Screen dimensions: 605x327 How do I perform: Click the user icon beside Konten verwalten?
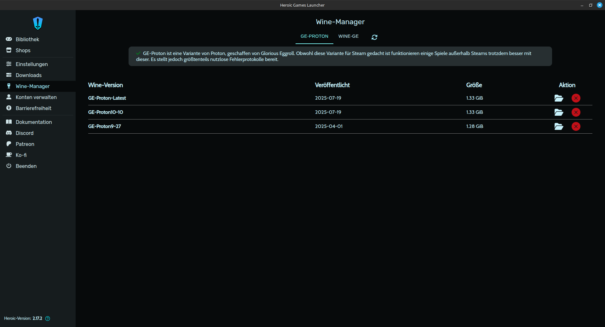pyautogui.click(x=9, y=97)
